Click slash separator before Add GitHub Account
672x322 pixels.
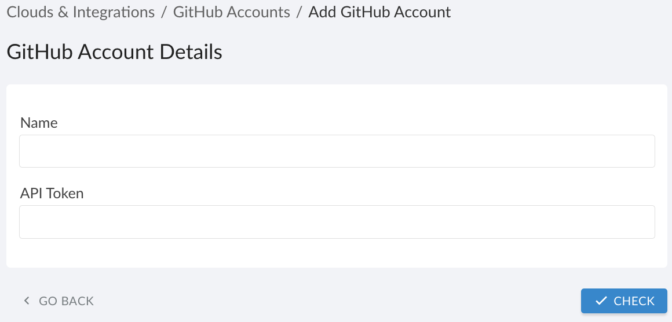[x=299, y=12]
